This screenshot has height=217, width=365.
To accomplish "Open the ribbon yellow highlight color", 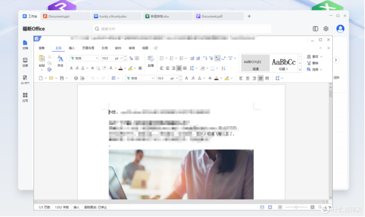I will (130, 68).
